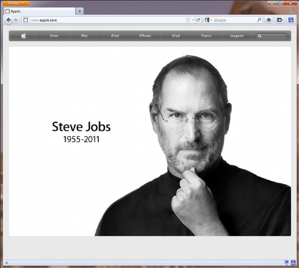Open a new tab with the plus button
Image resolution: width=299 pixels, height=268 pixels.
(80, 11)
